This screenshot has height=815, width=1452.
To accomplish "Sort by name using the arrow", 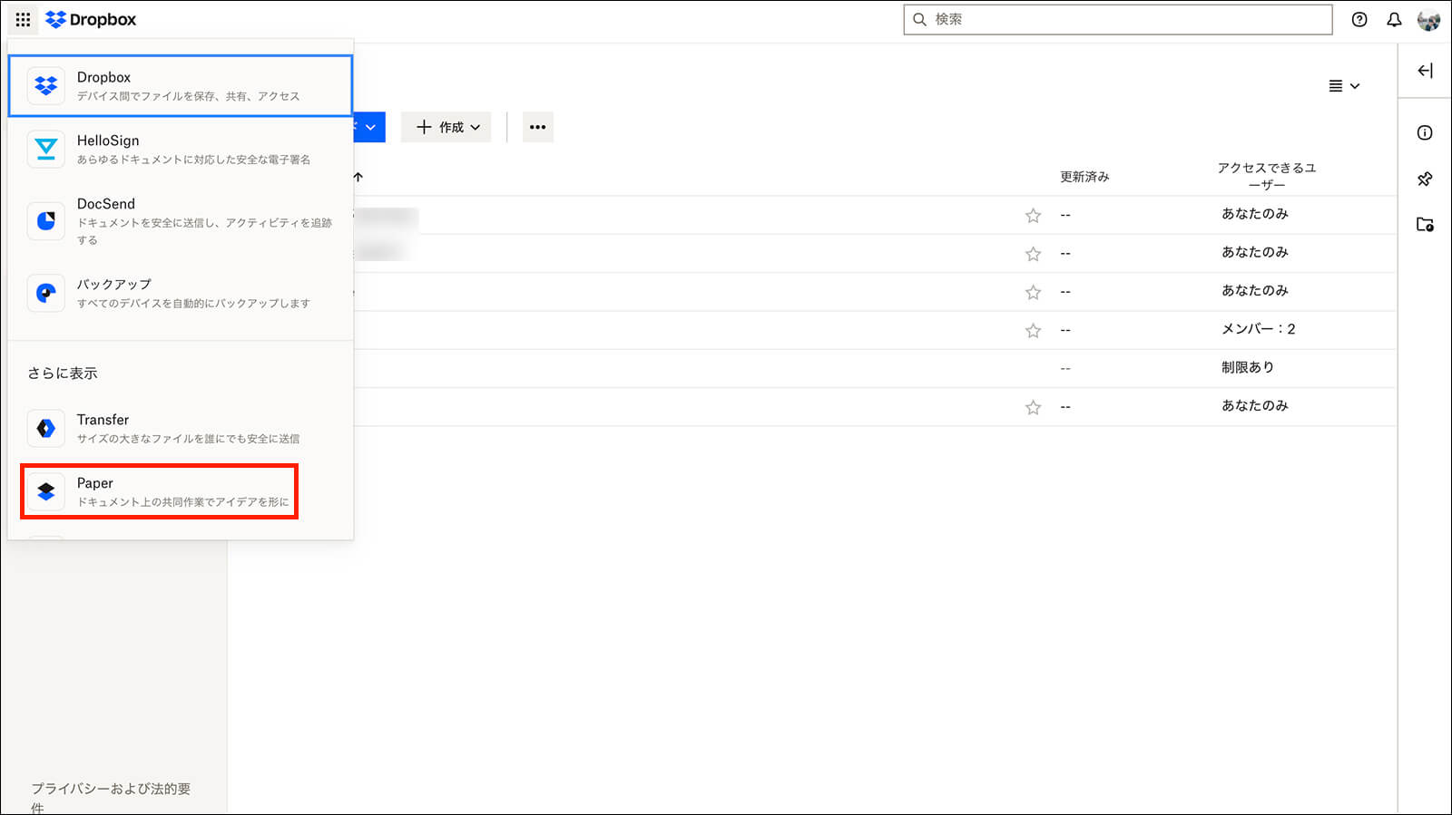I will pos(358,177).
